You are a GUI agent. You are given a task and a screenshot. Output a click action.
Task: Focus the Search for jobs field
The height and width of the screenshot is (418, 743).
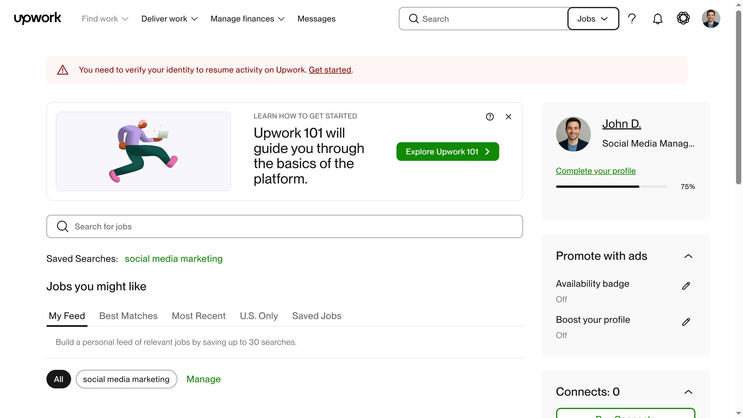[x=285, y=226]
